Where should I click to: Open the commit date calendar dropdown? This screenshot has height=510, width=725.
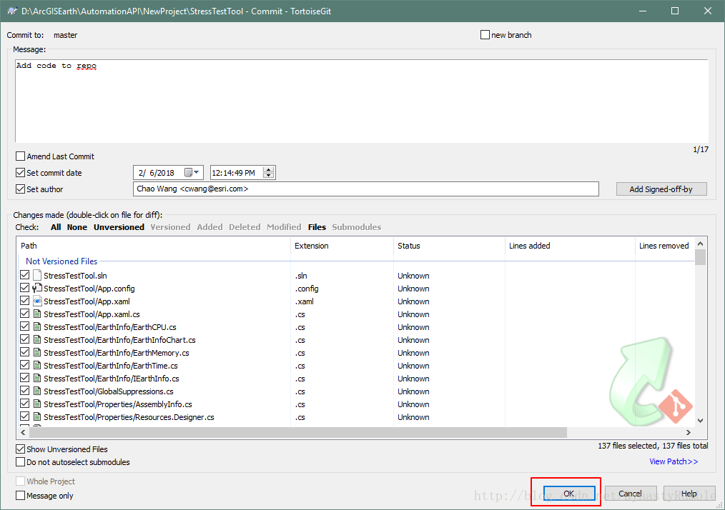pos(192,173)
